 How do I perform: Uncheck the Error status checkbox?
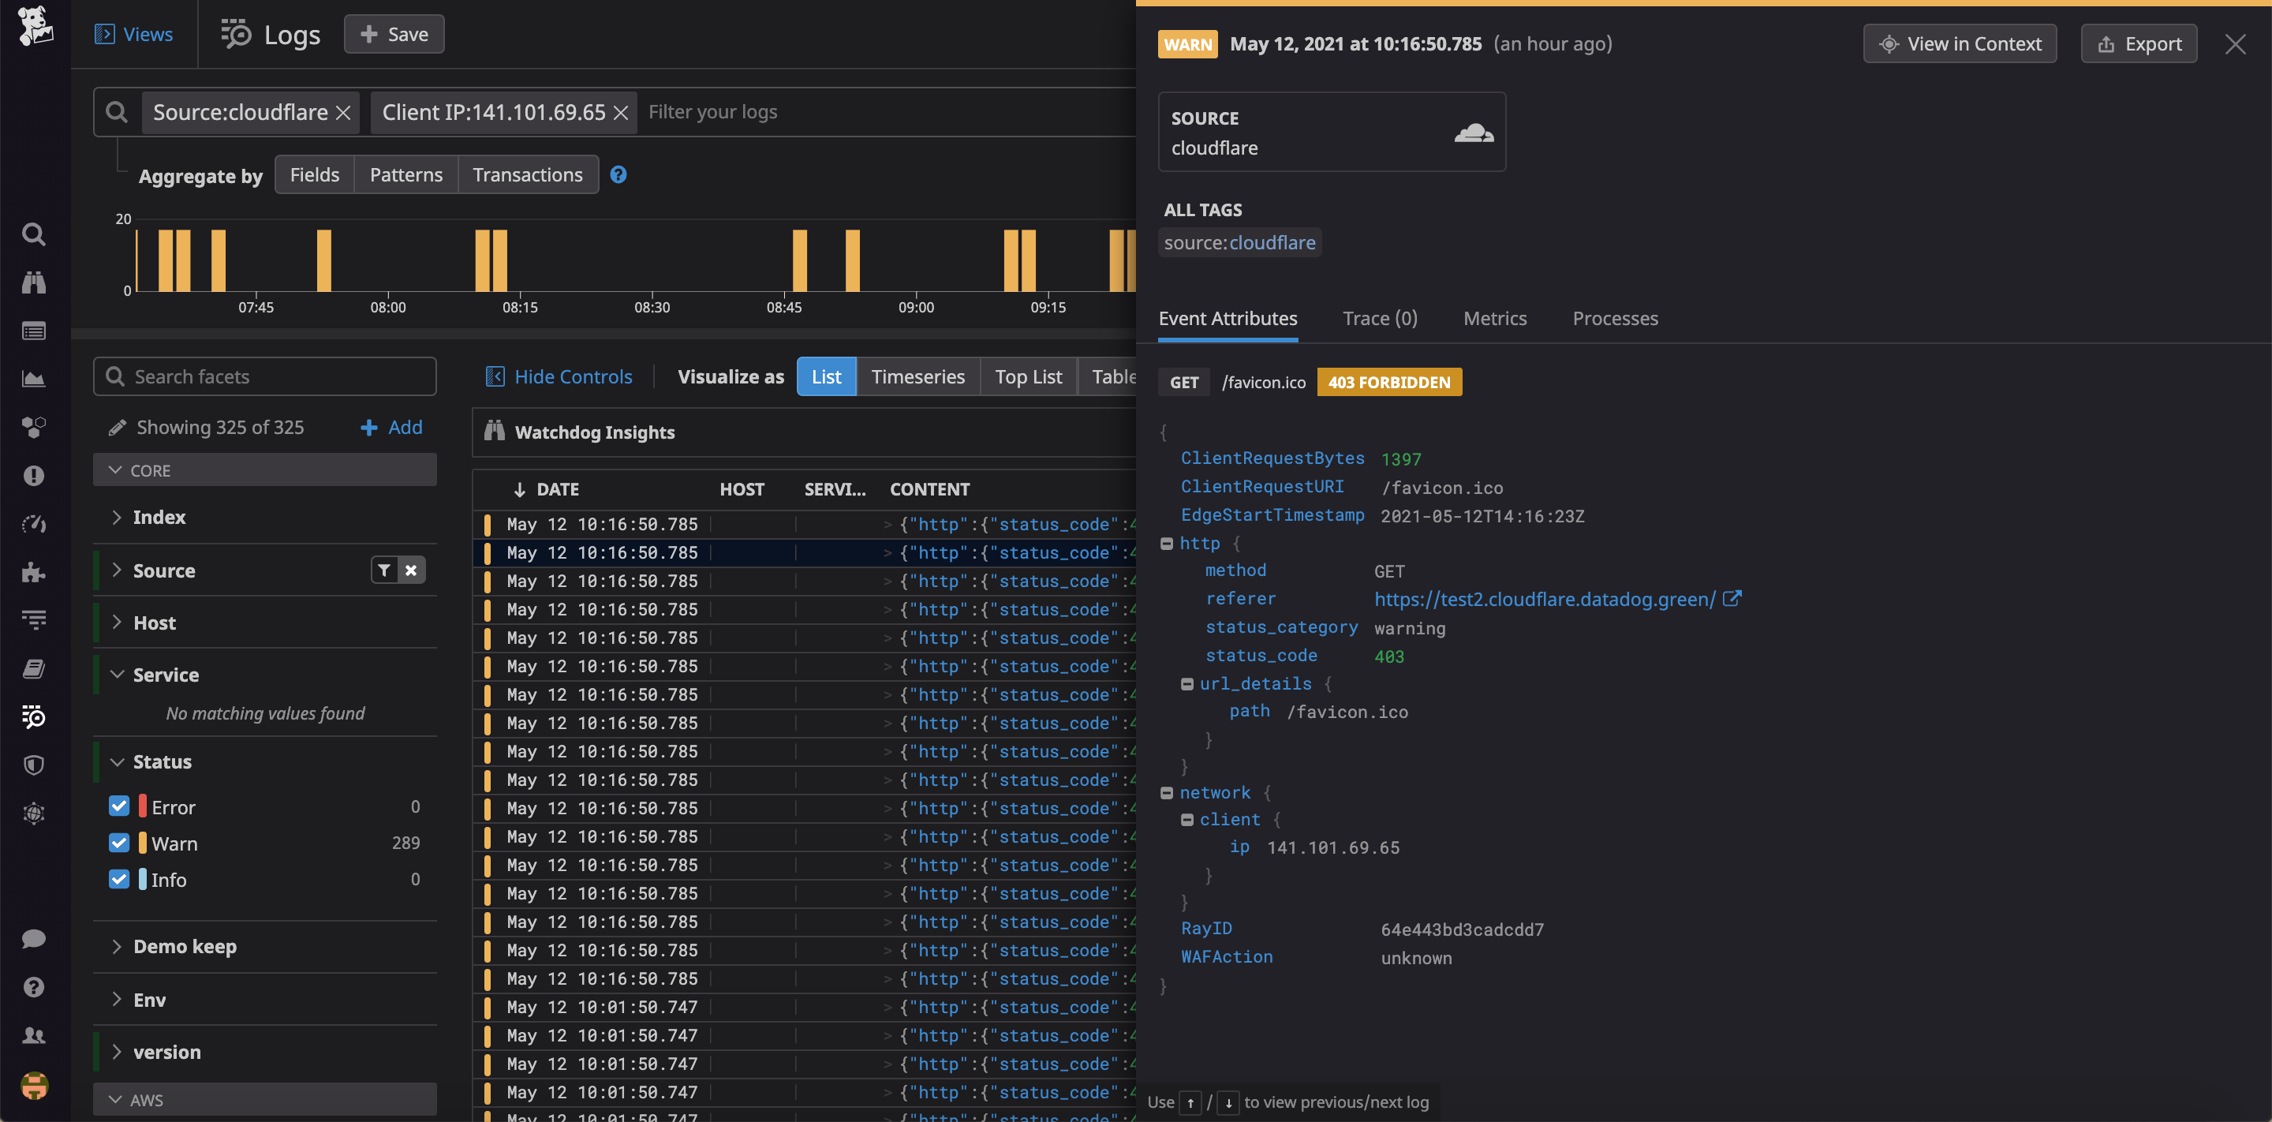(119, 806)
